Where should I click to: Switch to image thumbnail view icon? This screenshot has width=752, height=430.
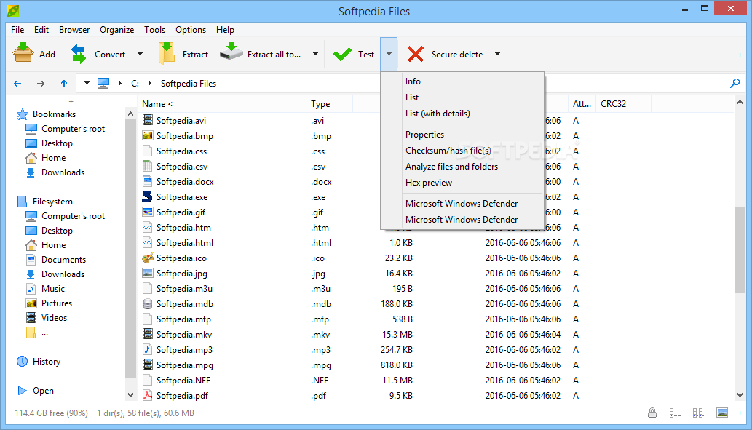pyautogui.click(x=721, y=413)
